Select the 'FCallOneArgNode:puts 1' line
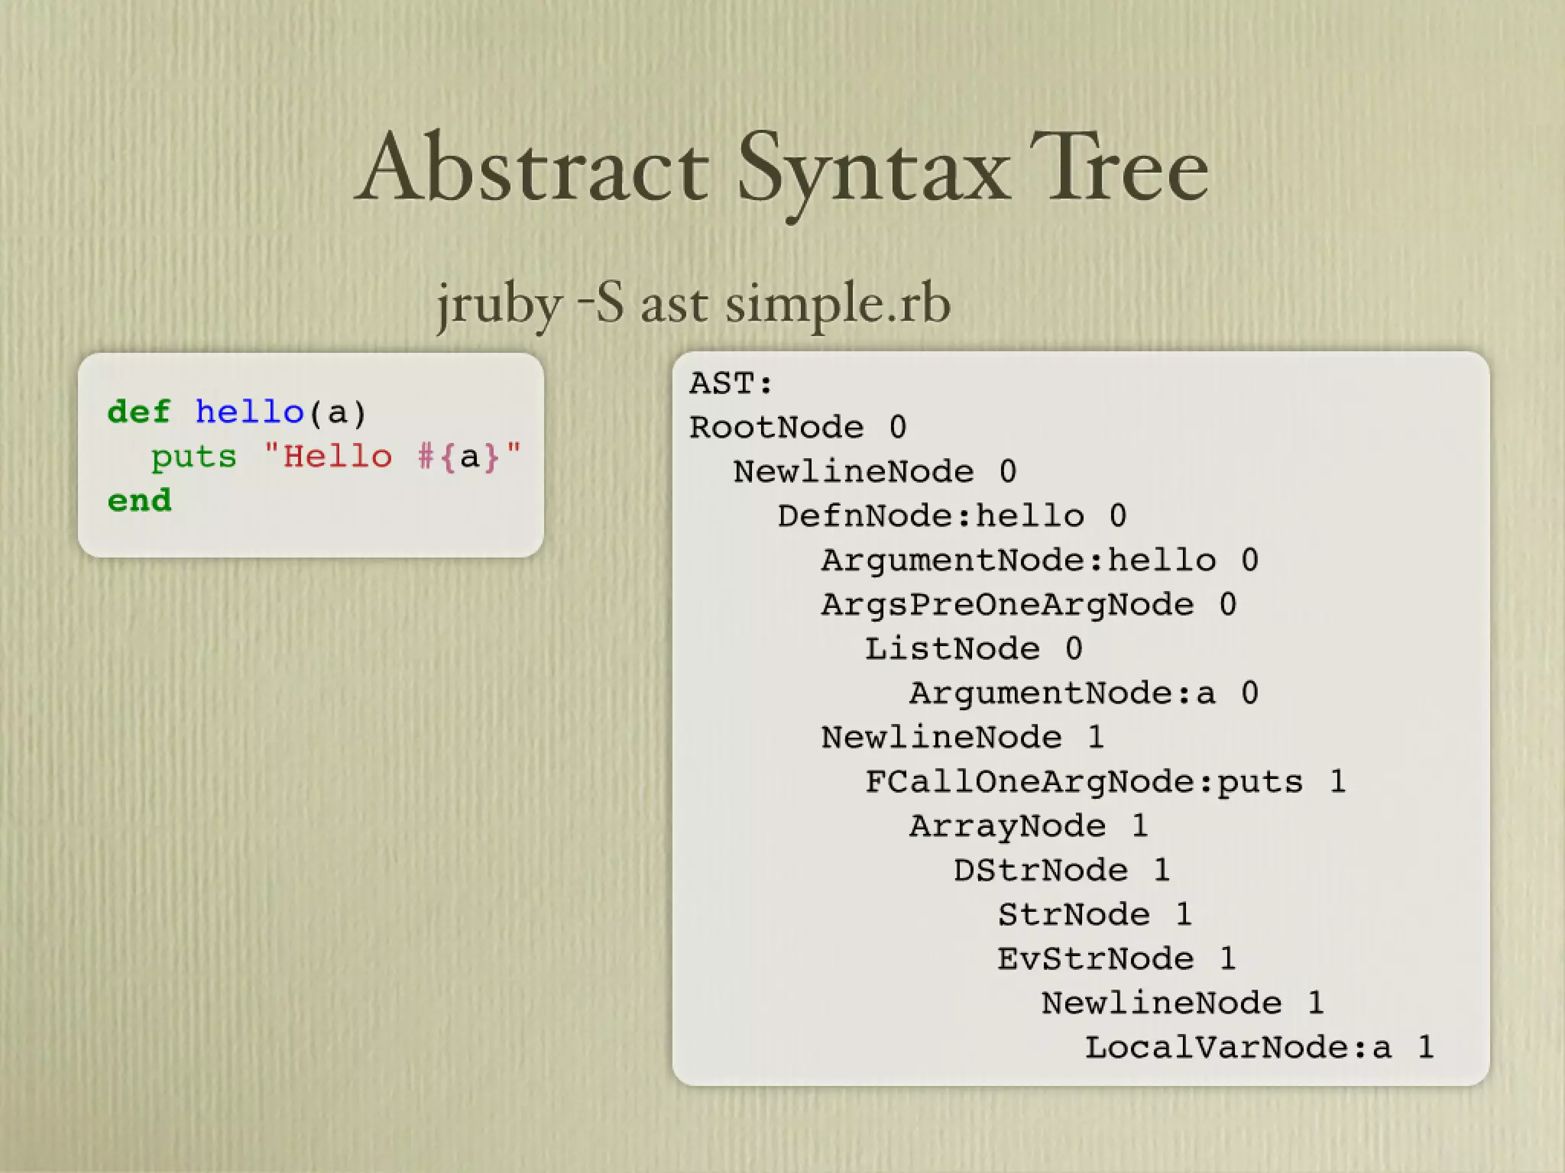1565x1173 pixels. (x=1106, y=782)
